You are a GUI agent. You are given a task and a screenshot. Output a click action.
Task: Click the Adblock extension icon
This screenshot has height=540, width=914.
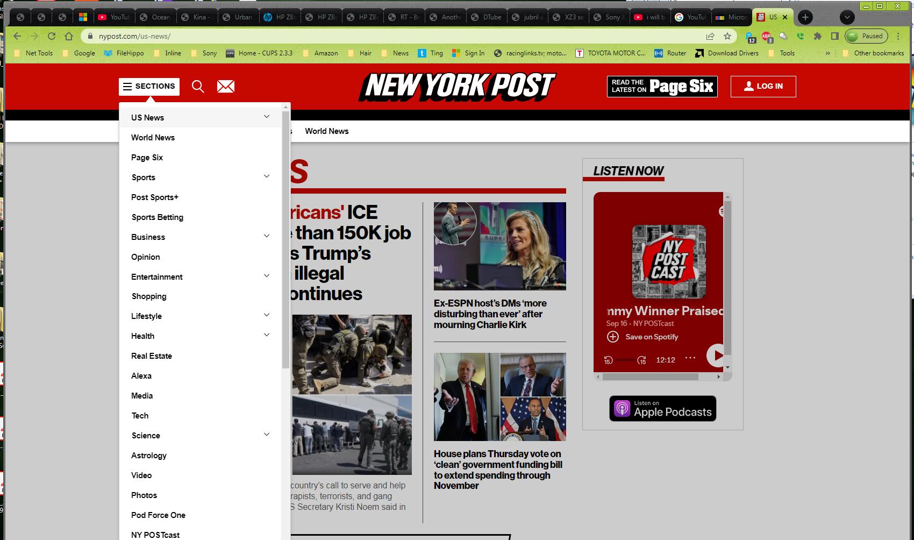[767, 37]
